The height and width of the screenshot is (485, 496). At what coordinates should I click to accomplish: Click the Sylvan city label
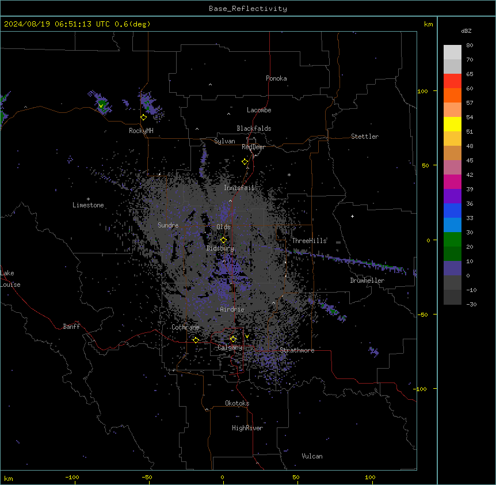pyautogui.click(x=224, y=141)
